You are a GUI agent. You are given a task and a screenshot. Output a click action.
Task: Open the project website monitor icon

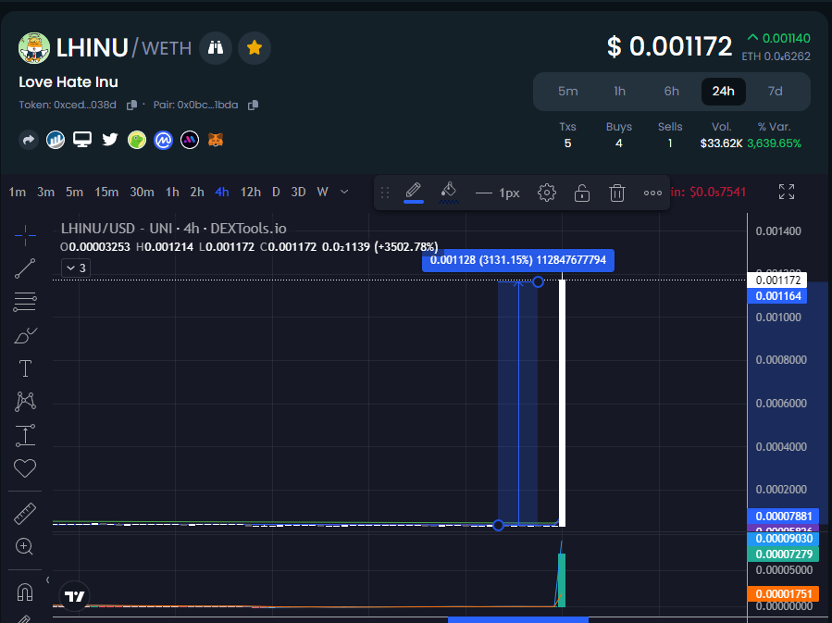pyautogui.click(x=82, y=140)
